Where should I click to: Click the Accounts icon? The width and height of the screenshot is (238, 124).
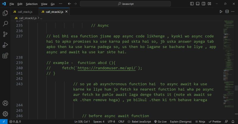5,103
